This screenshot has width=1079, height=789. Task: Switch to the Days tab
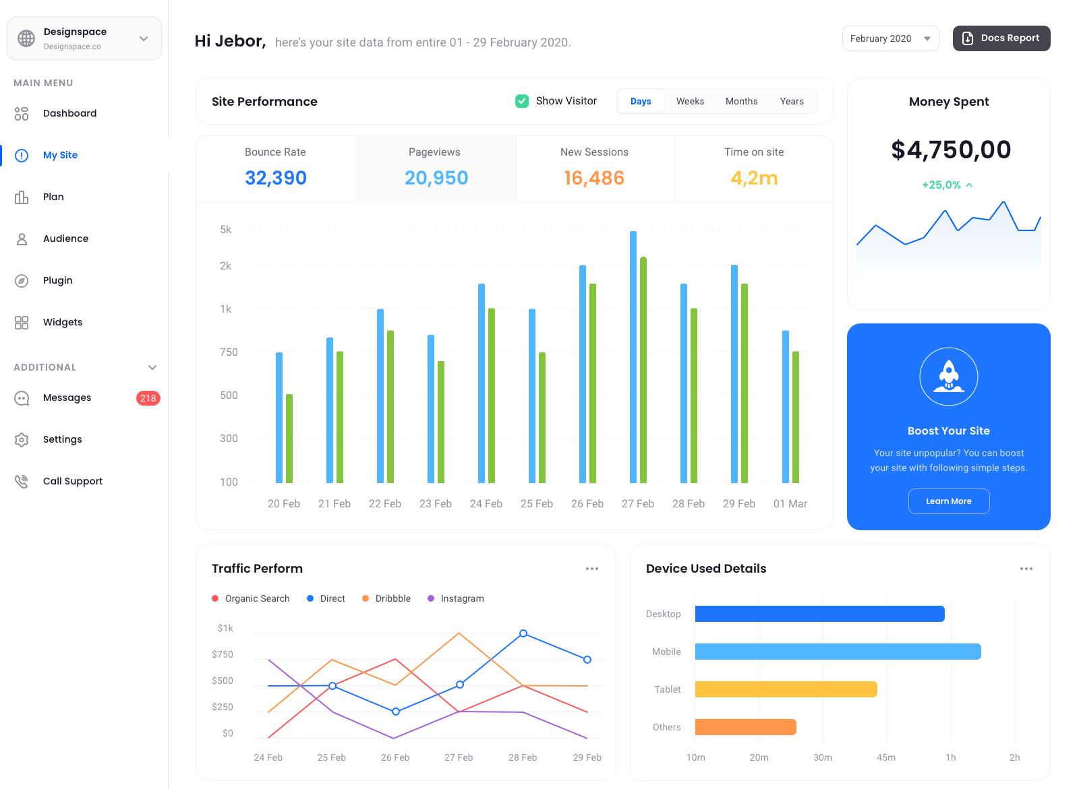click(x=641, y=101)
